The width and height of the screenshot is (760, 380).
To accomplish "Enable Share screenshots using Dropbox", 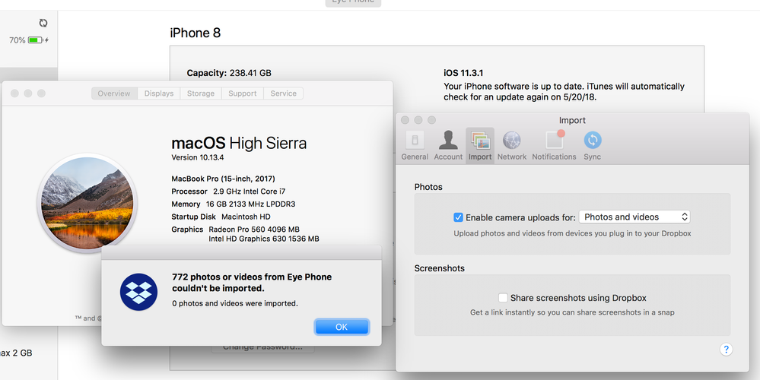I will [503, 298].
